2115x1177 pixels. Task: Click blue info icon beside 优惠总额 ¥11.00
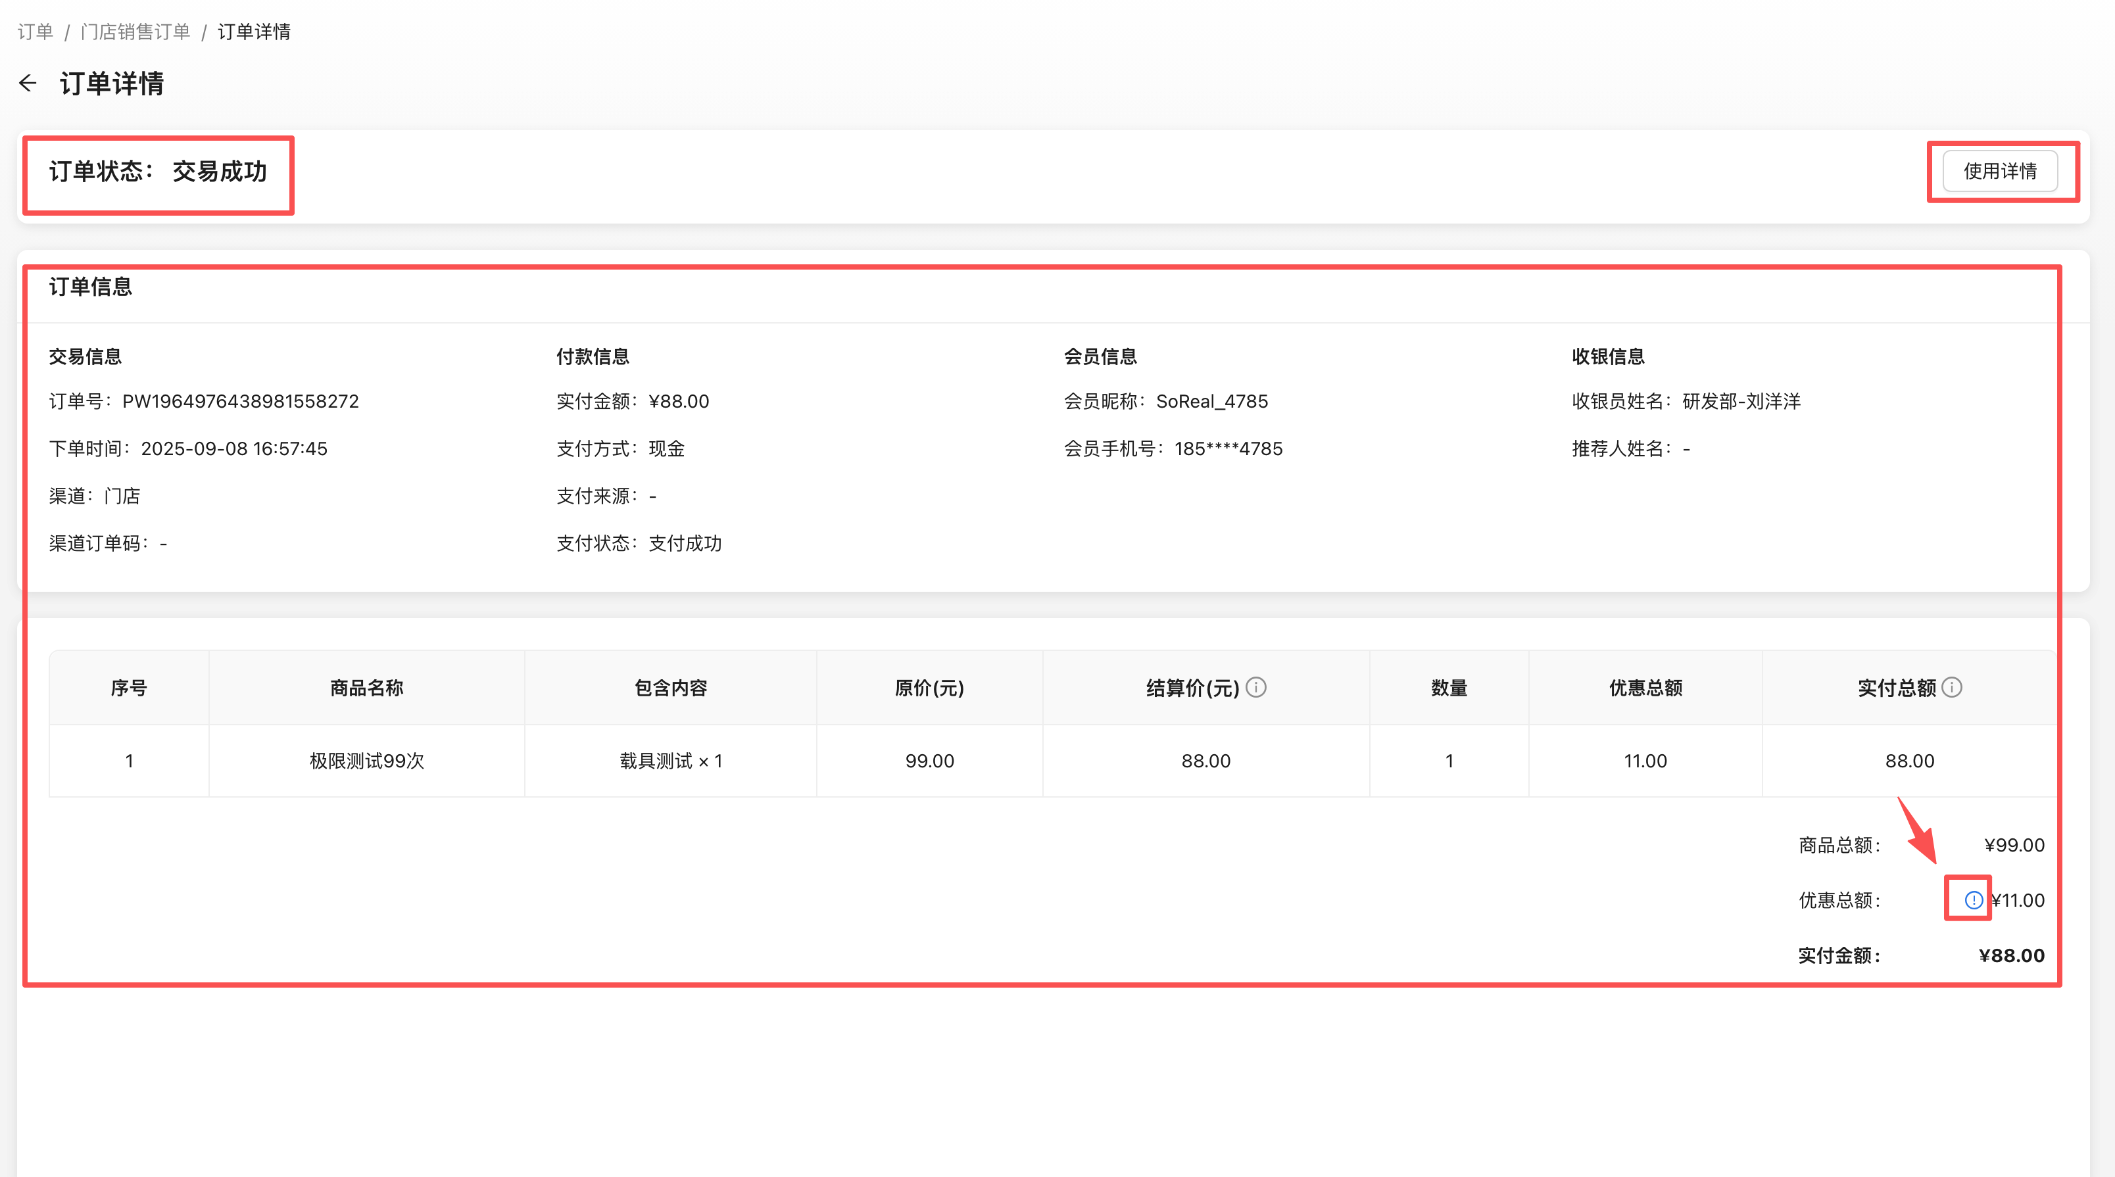pos(1973,900)
